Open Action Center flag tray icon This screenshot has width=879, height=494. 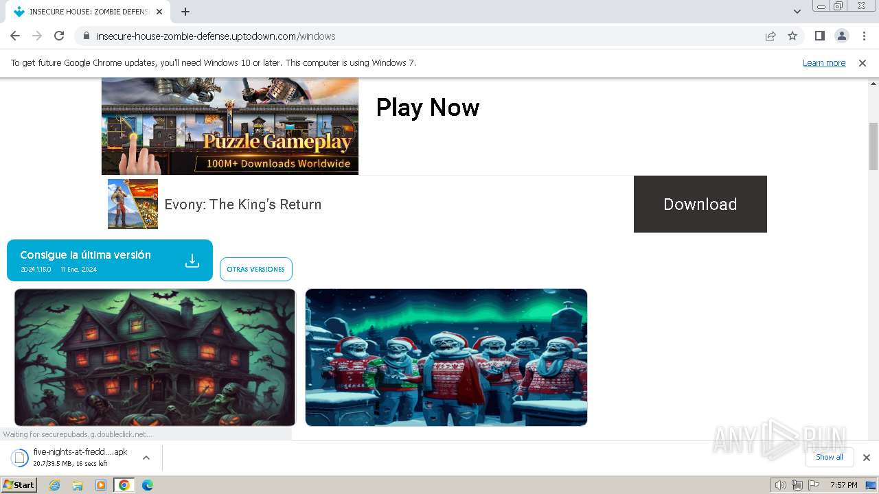pos(812,485)
